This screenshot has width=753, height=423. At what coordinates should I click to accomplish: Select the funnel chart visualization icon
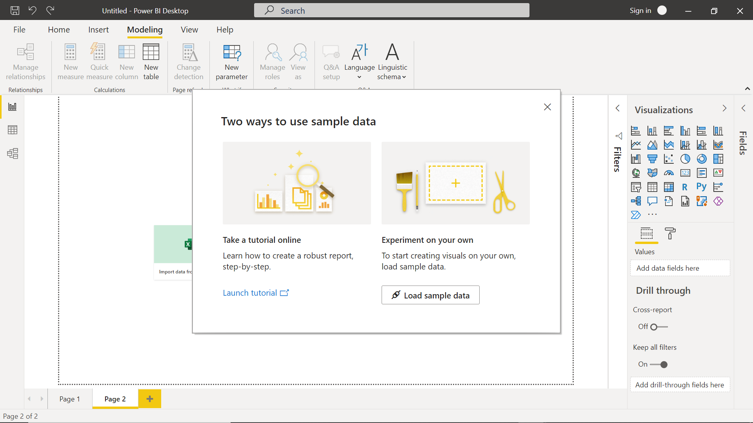point(652,159)
